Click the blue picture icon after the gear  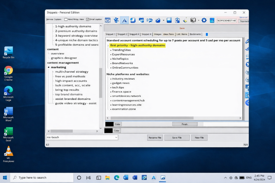212,20
